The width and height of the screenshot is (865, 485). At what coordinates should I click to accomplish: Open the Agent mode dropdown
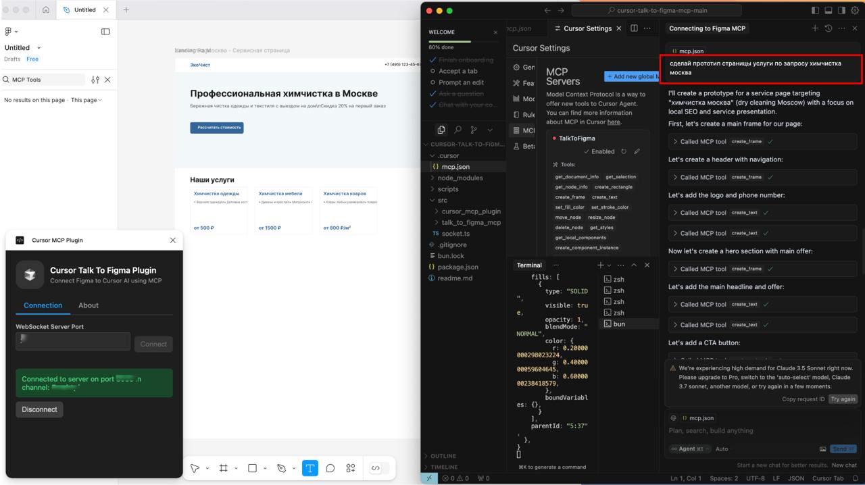[690, 449]
